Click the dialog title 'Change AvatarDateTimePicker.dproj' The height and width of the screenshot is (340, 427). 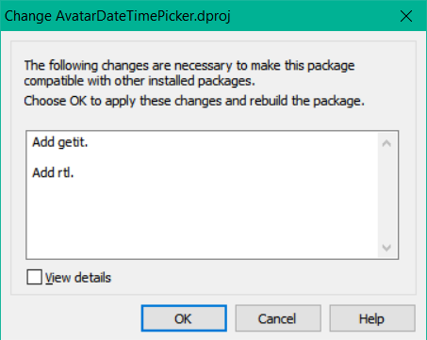tap(118, 16)
